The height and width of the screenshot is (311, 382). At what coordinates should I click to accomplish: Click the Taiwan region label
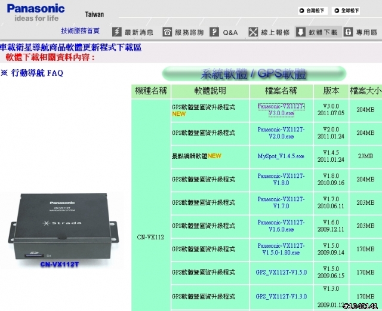(94, 14)
